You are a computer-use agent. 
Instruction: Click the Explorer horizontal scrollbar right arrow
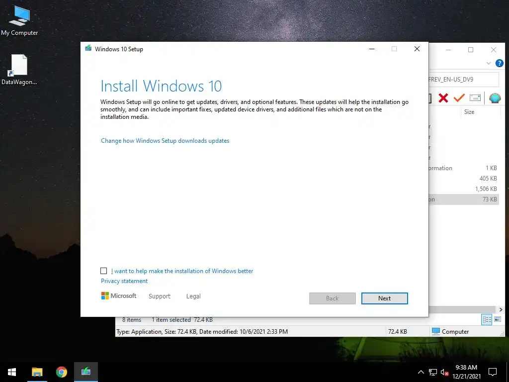[x=500, y=309]
